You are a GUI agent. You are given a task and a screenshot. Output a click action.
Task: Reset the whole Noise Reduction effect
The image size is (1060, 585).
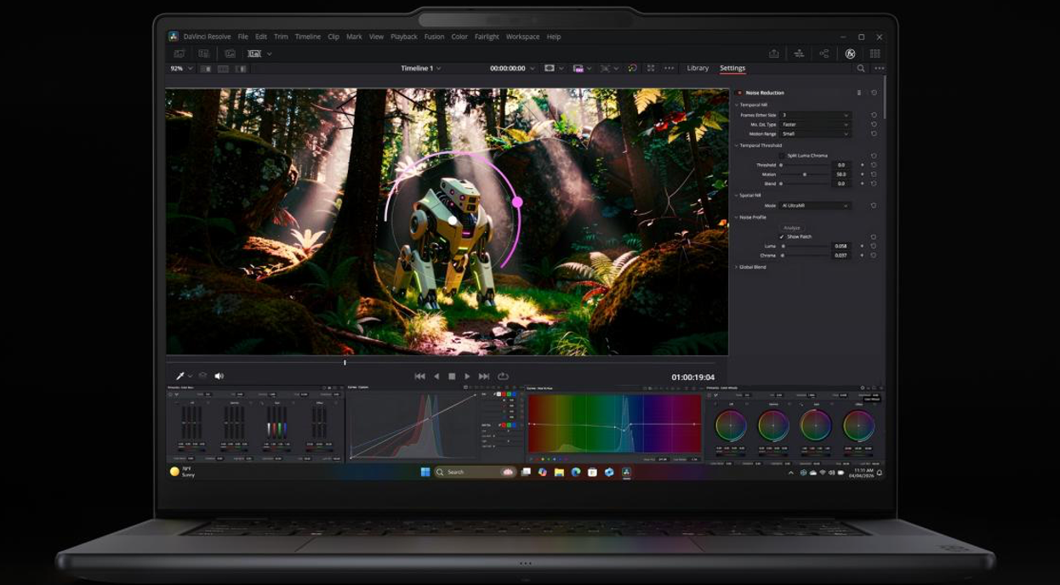874,93
